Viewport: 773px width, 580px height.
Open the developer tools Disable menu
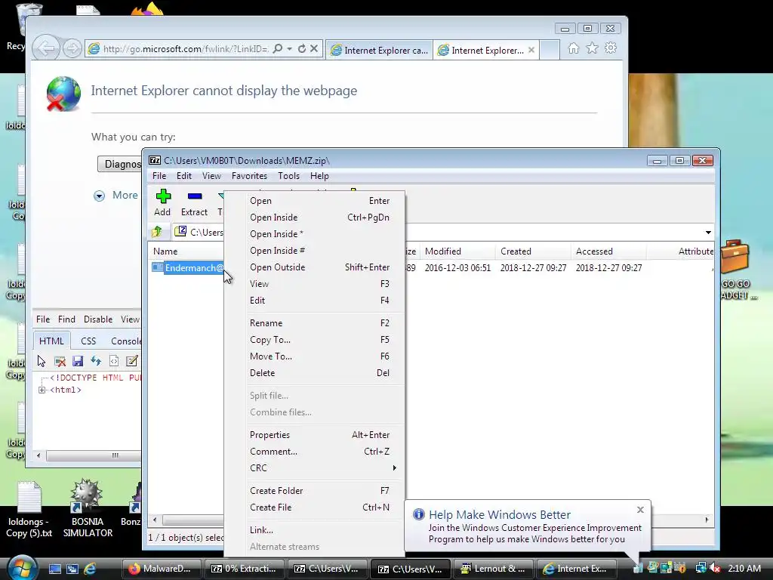click(x=97, y=319)
